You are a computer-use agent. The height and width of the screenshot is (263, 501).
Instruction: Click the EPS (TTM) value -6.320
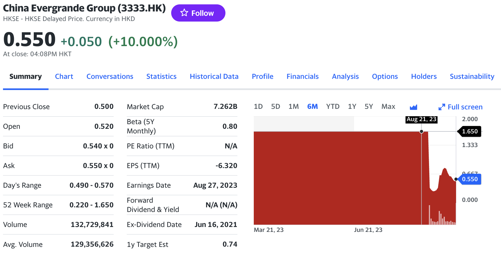click(226, 166)
